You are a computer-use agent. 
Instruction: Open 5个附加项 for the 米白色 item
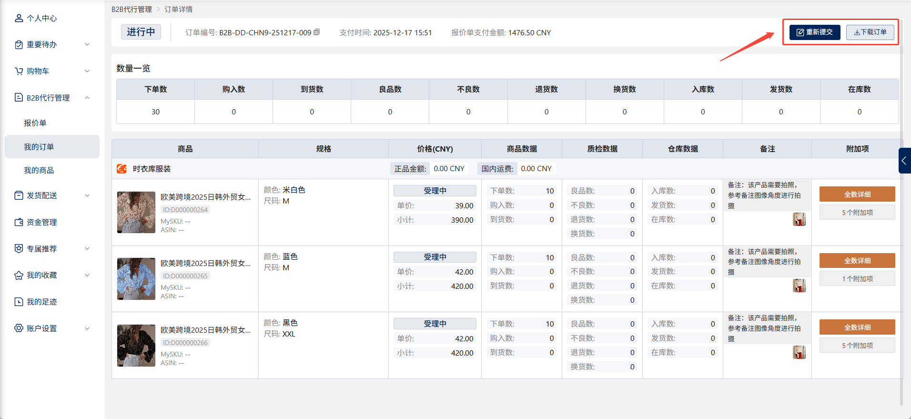click(x=857, y=213)
